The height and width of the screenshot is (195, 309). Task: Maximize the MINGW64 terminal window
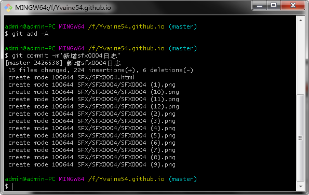pos(274,6)
